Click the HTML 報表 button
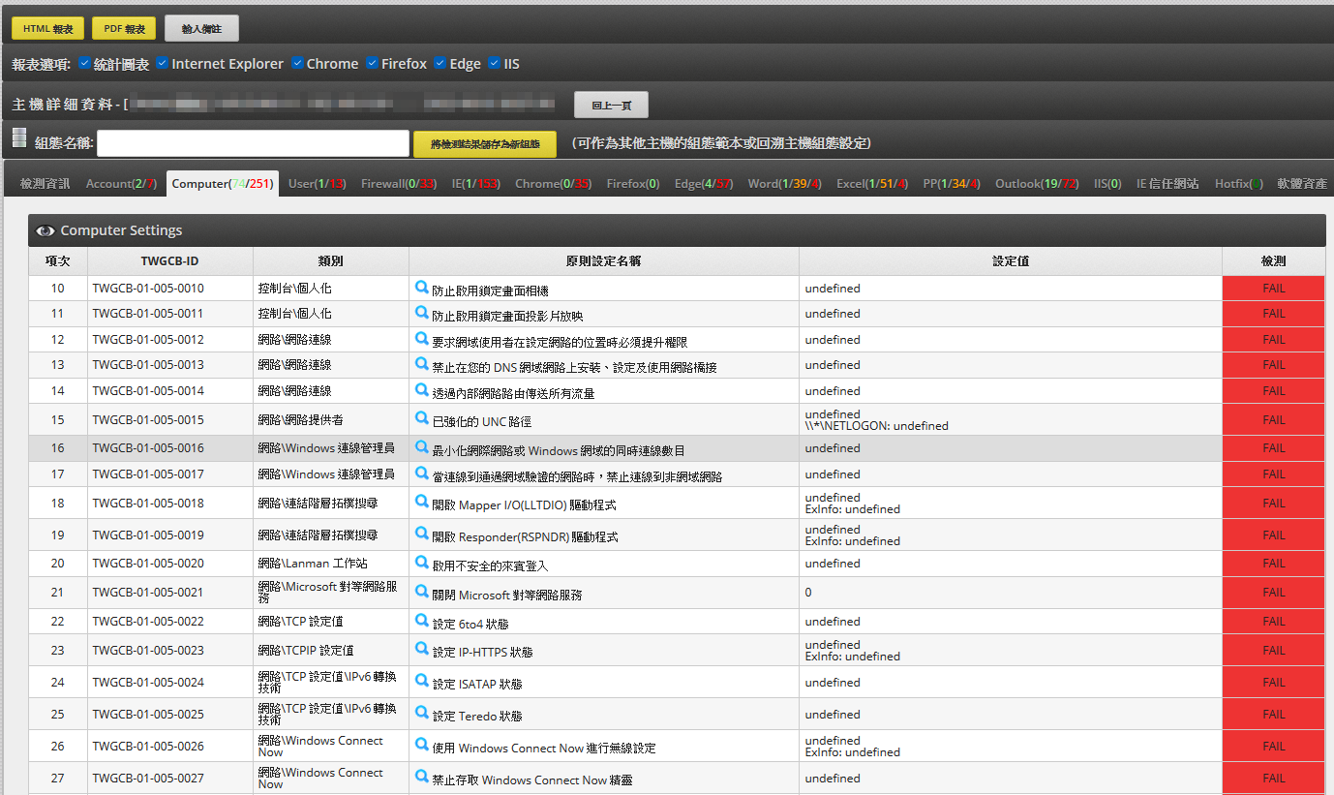The image size is (1334, 795). pyautogui.click(x=48, y=29)
